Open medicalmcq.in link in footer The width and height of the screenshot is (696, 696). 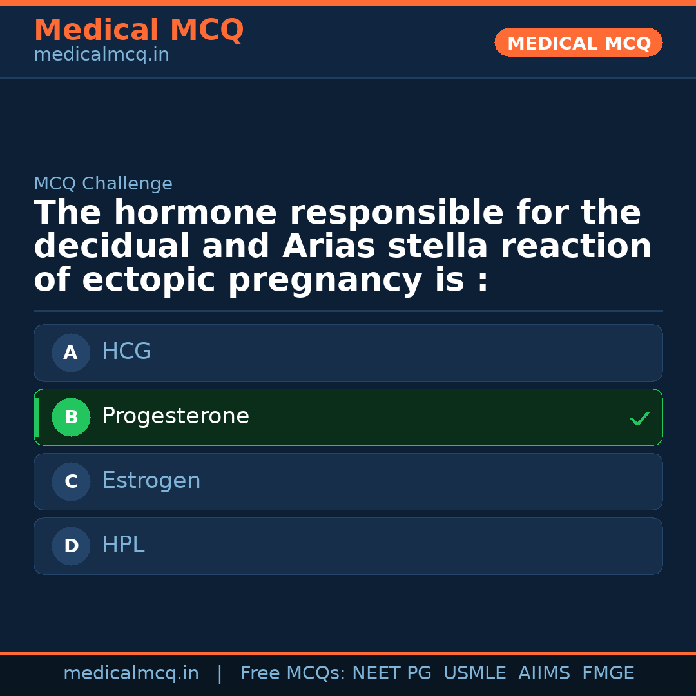[x=131, y=673]
